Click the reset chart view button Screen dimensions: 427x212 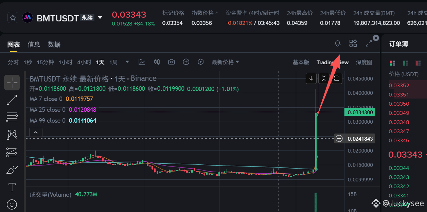coord(337,78)
